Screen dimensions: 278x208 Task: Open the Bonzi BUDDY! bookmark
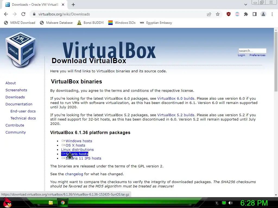click(x=90, y=23)
